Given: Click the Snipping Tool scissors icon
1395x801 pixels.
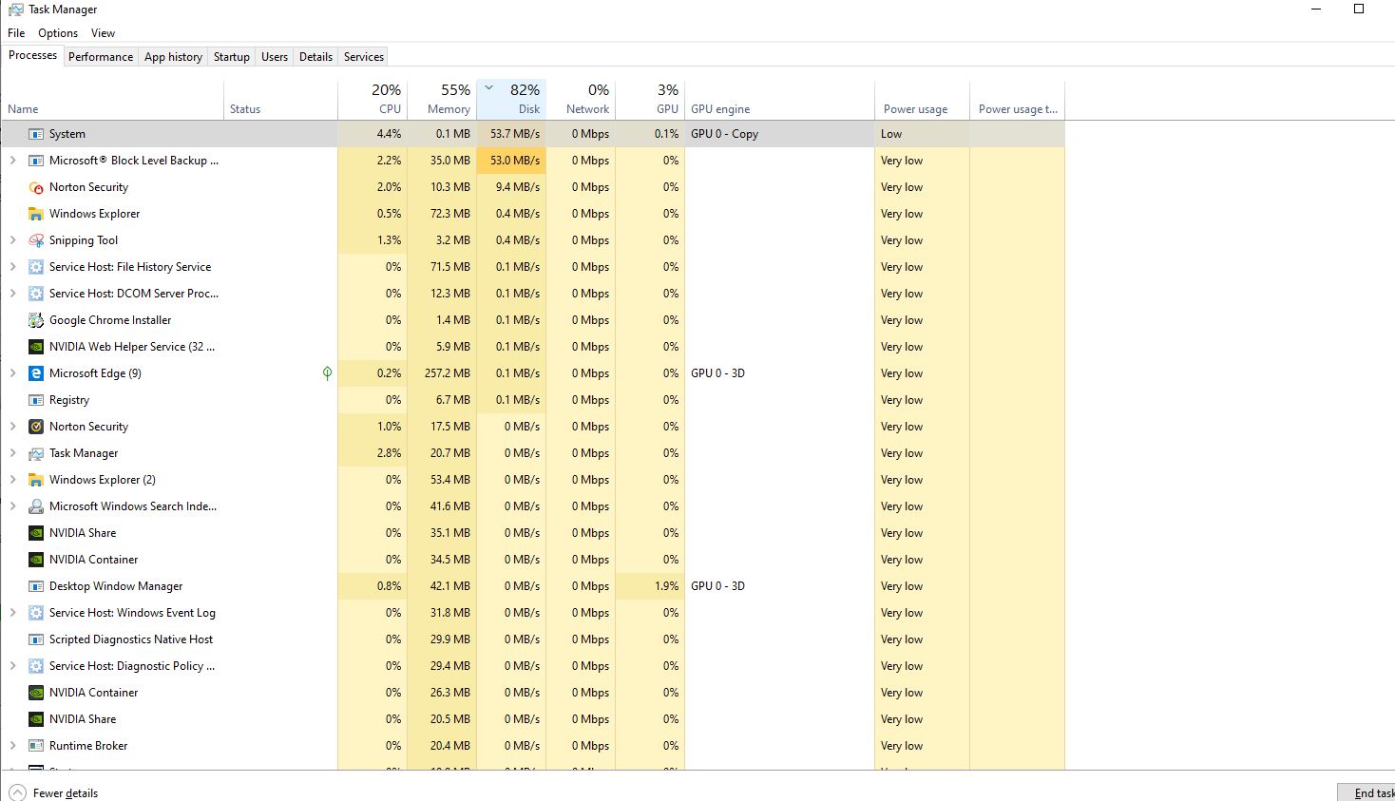Looking at the screenshot, I should [36, 240].
